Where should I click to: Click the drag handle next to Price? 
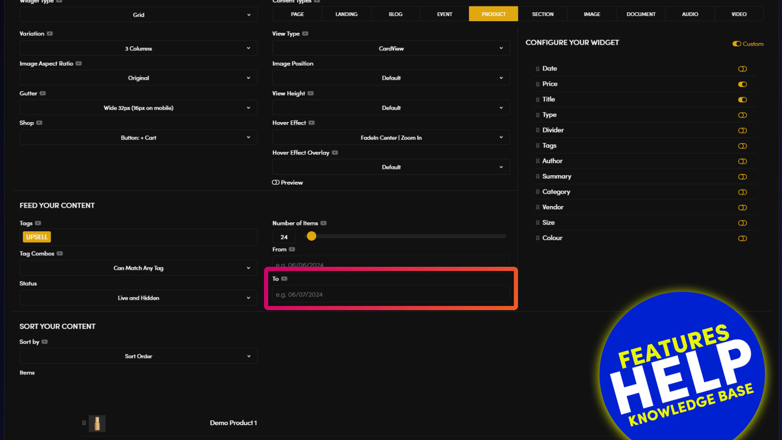click(x=537, y=84)
